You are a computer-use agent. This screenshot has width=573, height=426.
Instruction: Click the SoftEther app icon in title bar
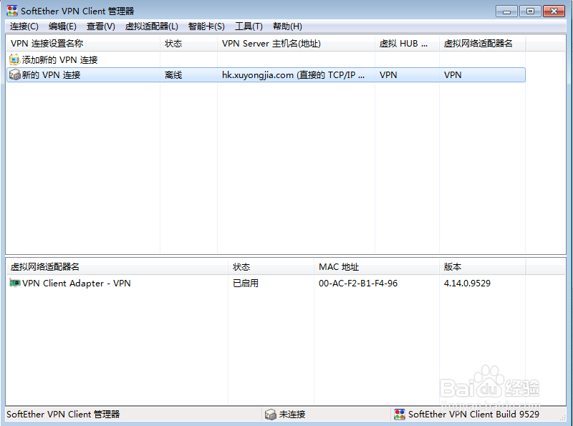click(12, 11)
